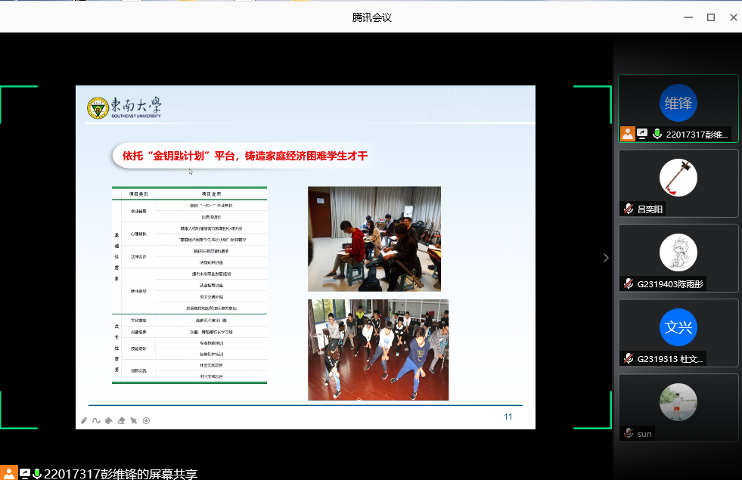Click the green microphone on 彭维锋's tile
Image resolution: width=742 pixels, height=480 pixels.
657,134
